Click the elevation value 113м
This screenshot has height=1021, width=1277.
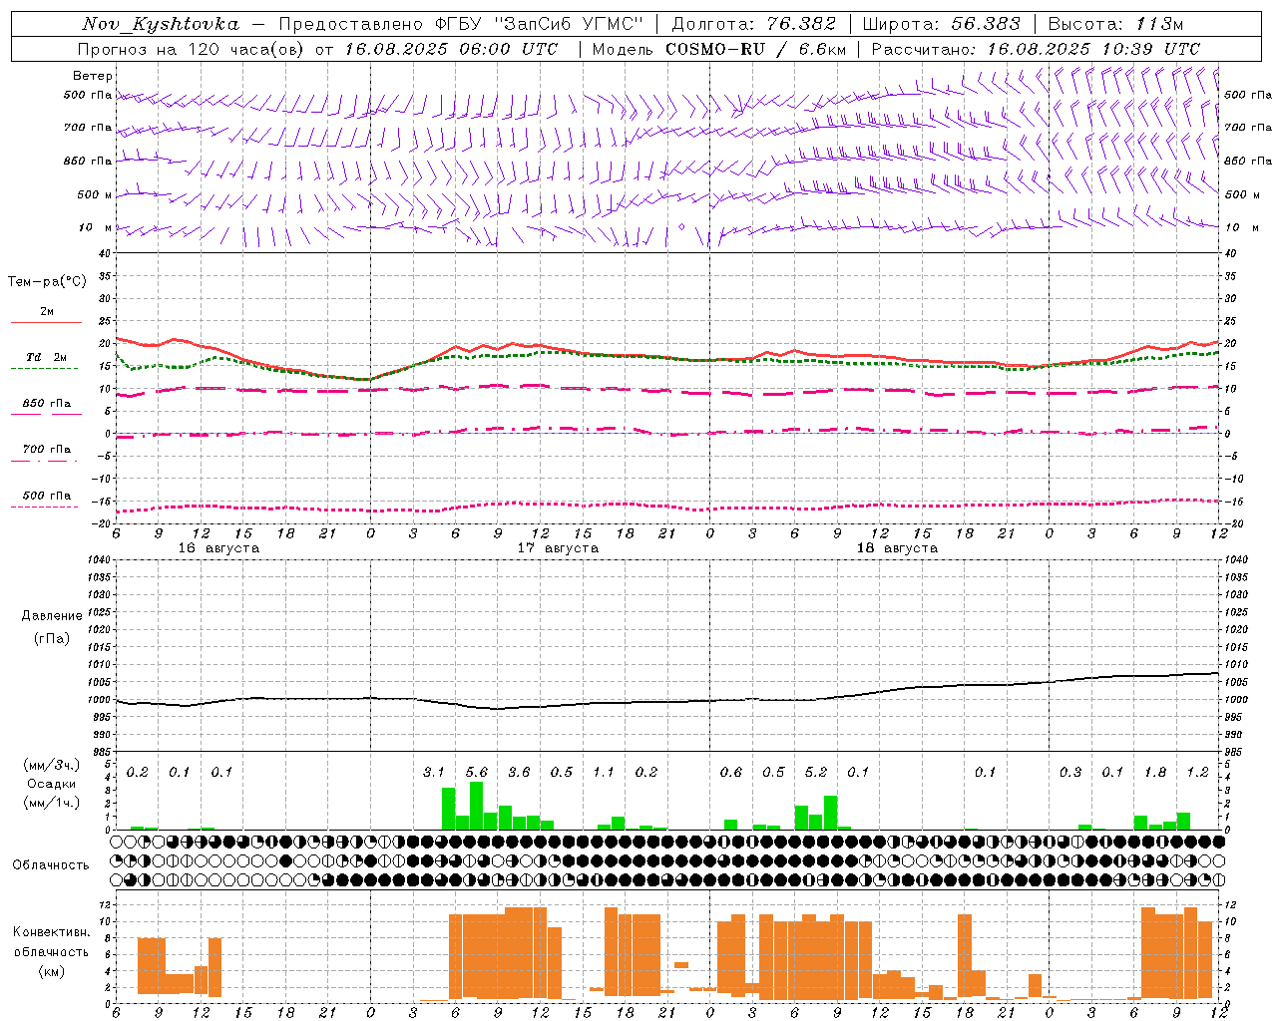pos(1159,24)
